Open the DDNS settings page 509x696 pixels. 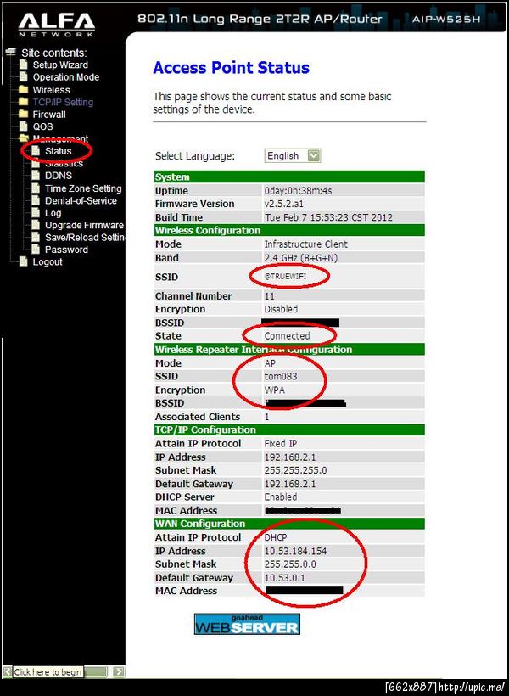(x=59, y=176)
